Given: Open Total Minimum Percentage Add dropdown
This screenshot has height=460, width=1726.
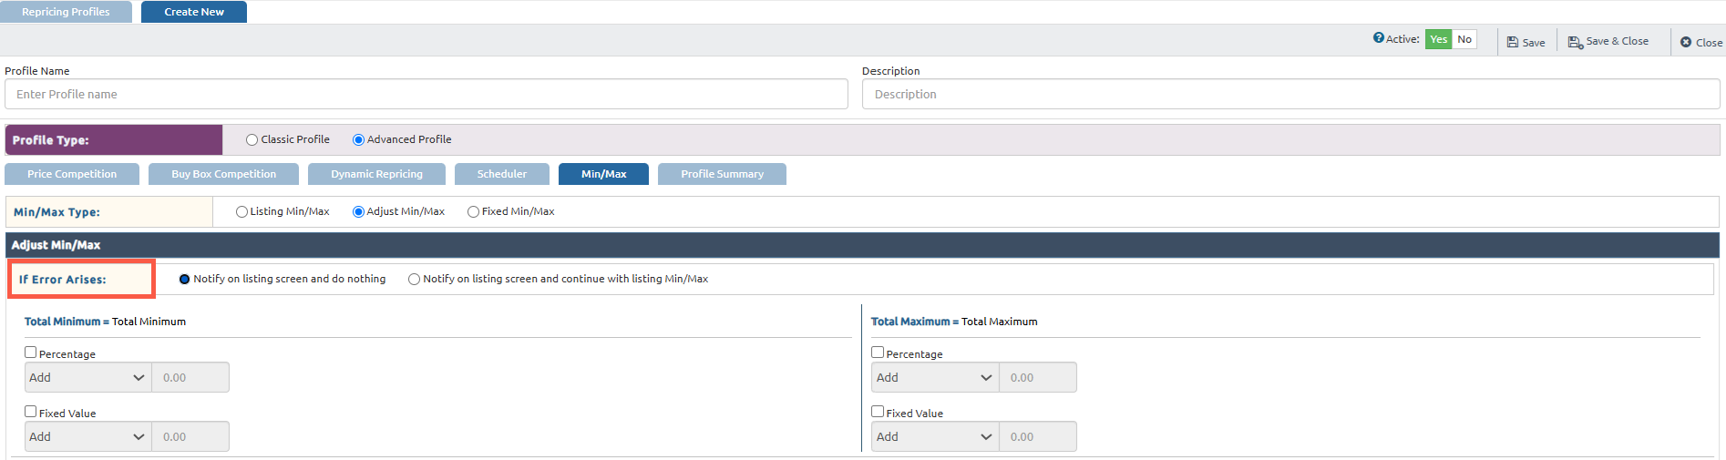Looking at the screenshot, I should [x=87, y=377].
